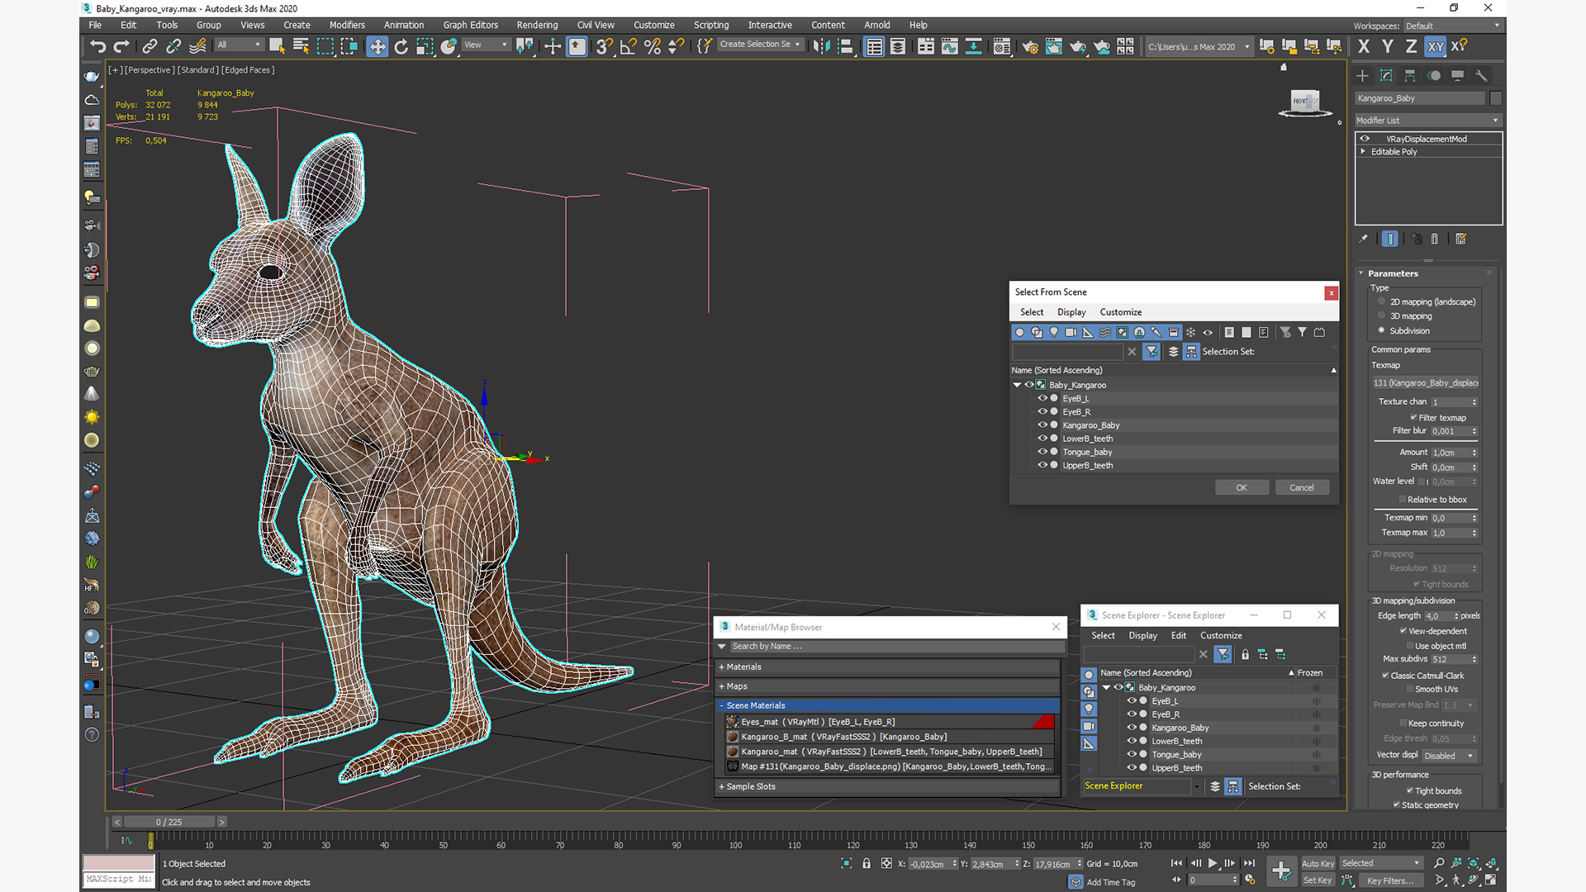The image size is (1586, 892).
Task: Open the Workspaces Default dropdown
Action: click(1452, 26)
